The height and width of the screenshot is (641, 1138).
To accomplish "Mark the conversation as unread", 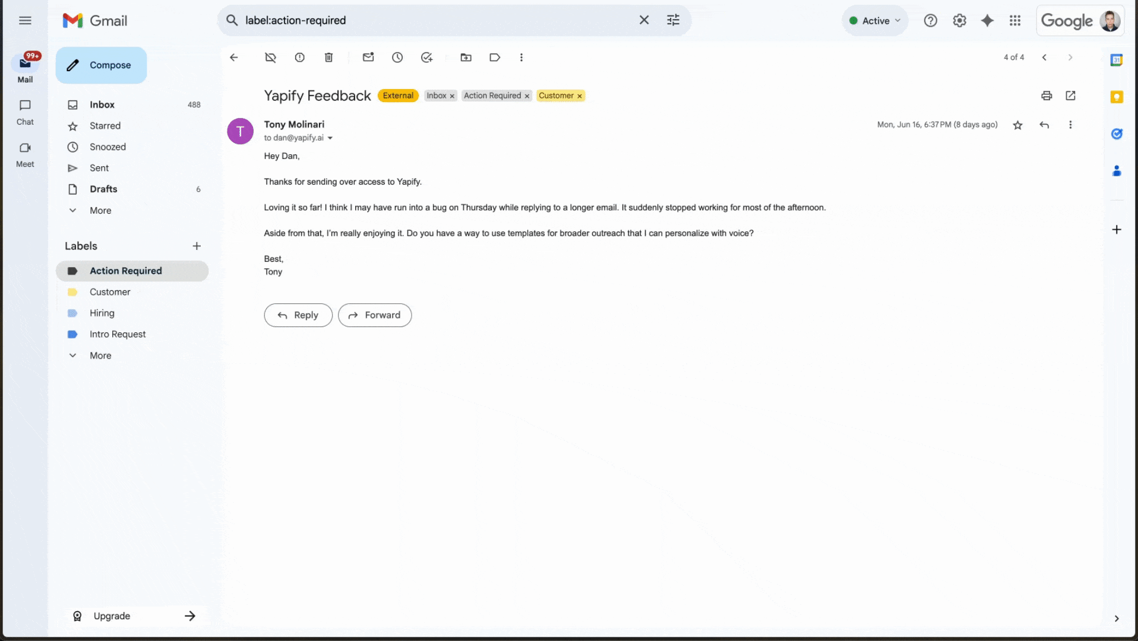I will tap(368, 57).
